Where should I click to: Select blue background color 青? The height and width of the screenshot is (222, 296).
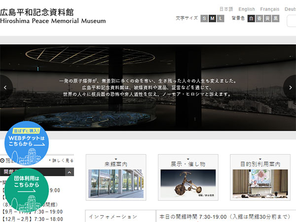tap(259, 19)
